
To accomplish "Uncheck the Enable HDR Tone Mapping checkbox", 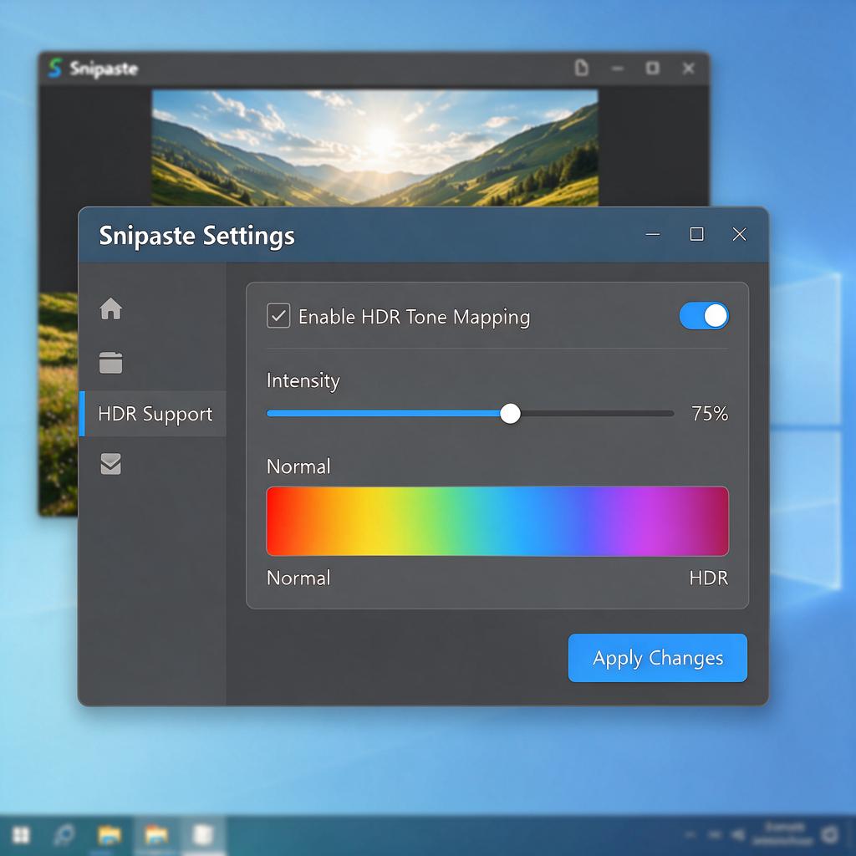I will (278, 316).
